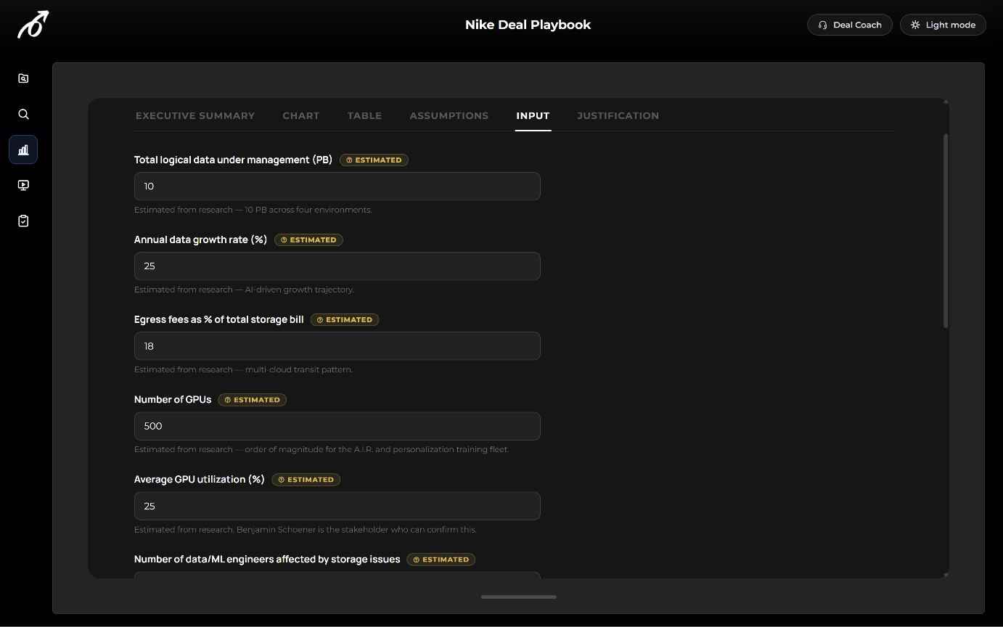Click the 'Annual data growth rate (%)' label
The width and height of the screenshot is (1003, 627).
click(x=201, y=239)
